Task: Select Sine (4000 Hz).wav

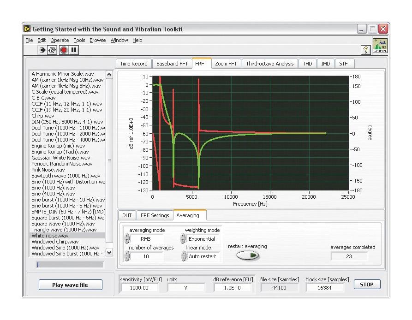Action: (x=68, y=194)
